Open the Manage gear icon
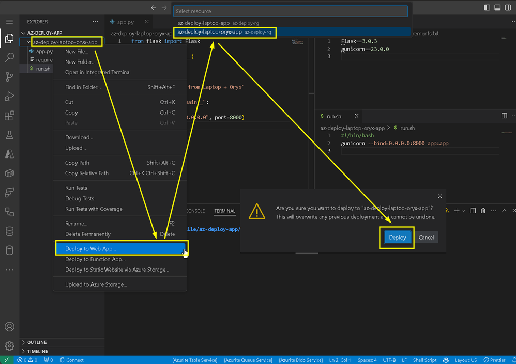Screen dimensions: 516x364 (x=9, y=346)
